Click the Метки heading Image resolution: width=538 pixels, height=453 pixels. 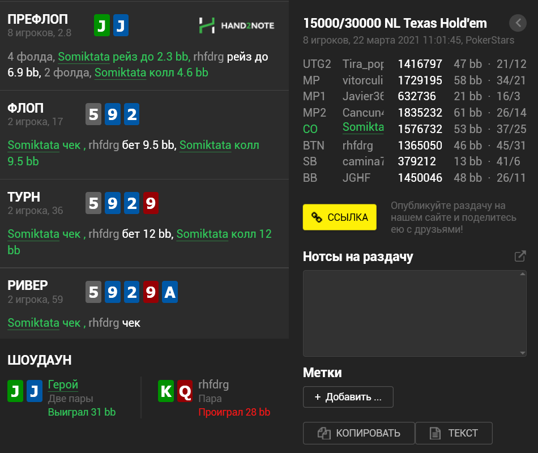coord(322,373)
